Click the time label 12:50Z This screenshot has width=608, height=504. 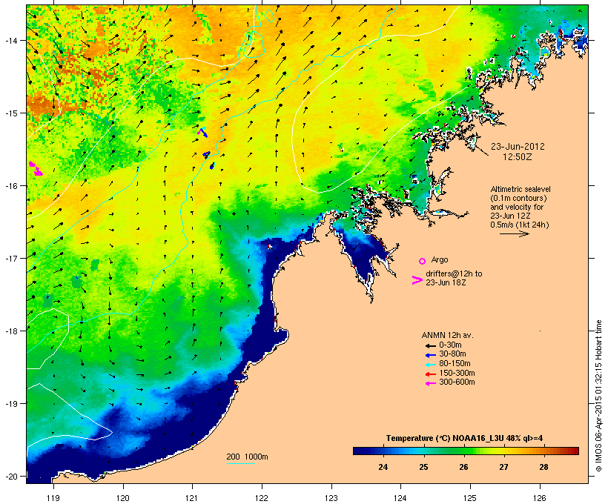[x=518, y=157]
